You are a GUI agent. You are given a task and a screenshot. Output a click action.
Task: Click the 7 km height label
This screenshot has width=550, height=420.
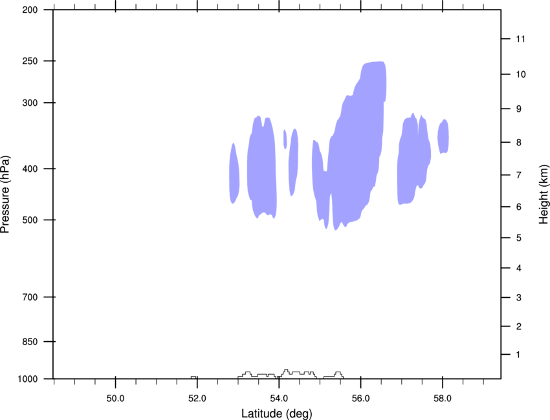click(x=518, y=175)
